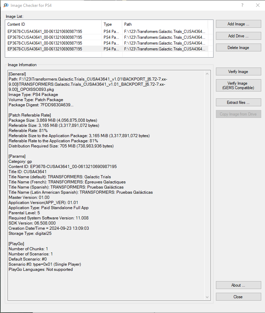265x313 pixels.
Task: Click Volume Type: Patch Package line
Action: [x=36, y=100]
